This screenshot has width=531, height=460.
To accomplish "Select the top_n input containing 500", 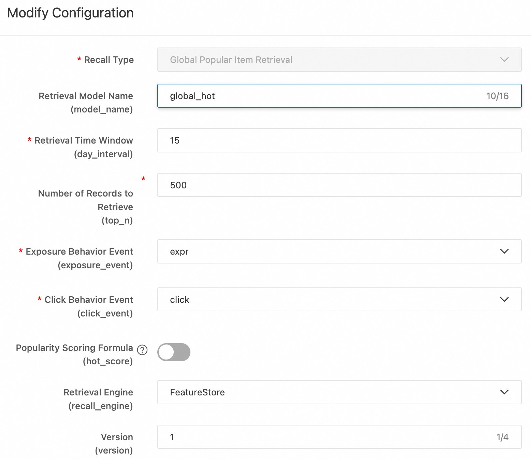I will 339,185.
